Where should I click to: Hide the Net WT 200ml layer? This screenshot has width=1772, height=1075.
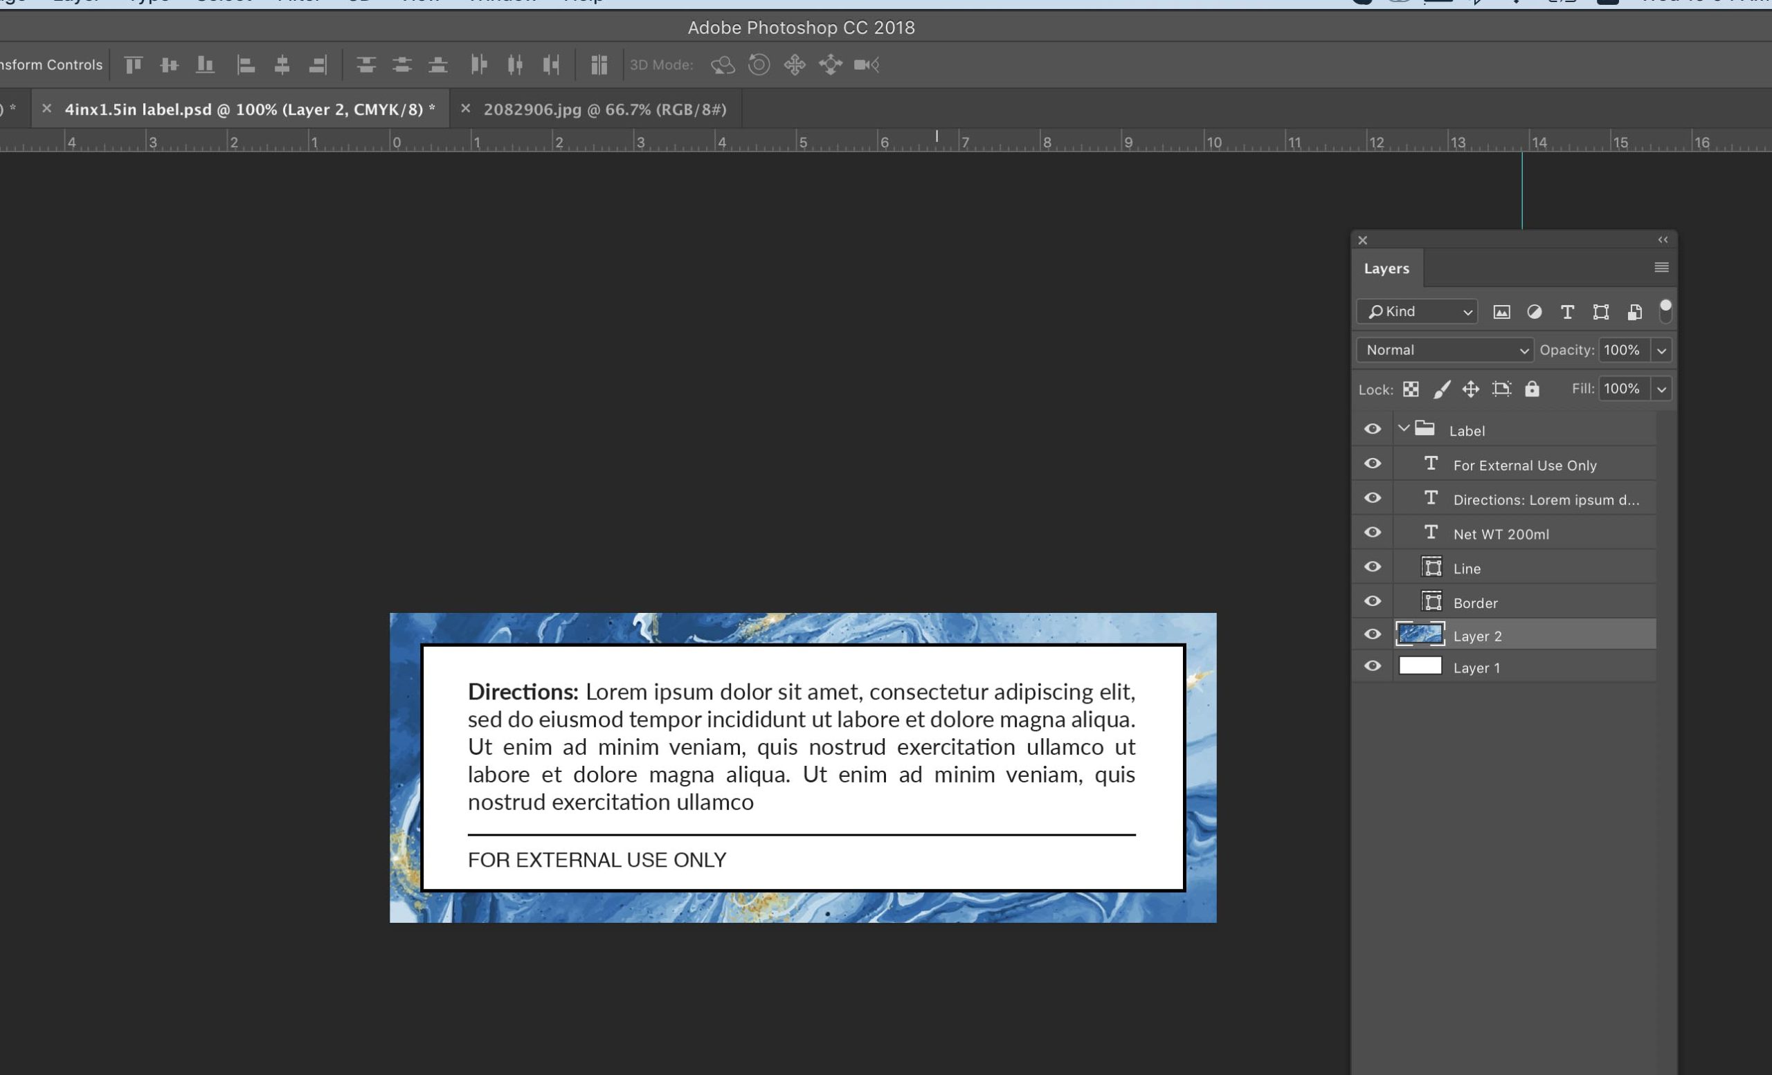[x=1372, y=533]
